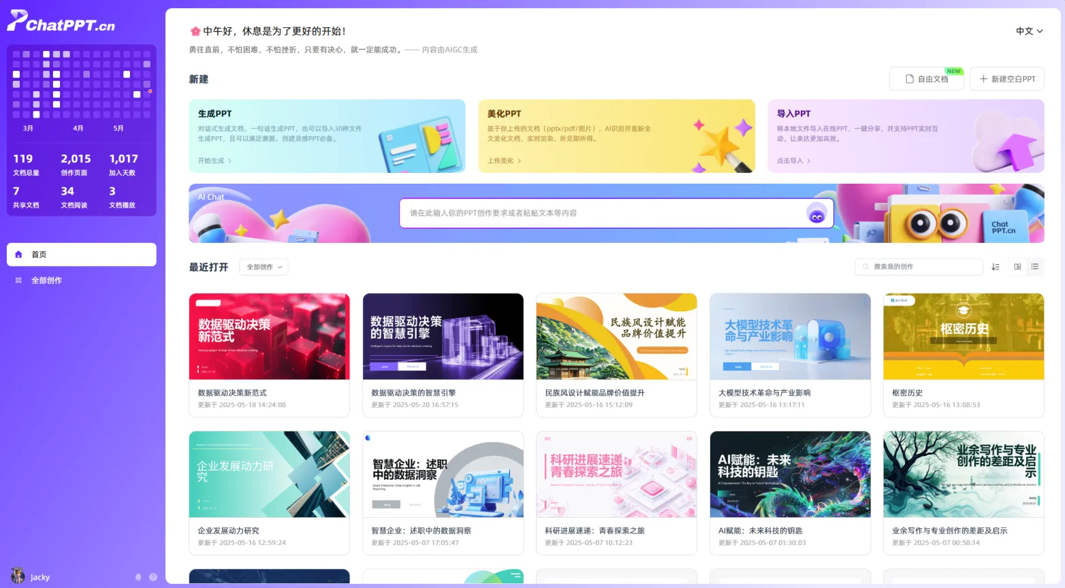Open the notification bell

click(x=138, y=577)
